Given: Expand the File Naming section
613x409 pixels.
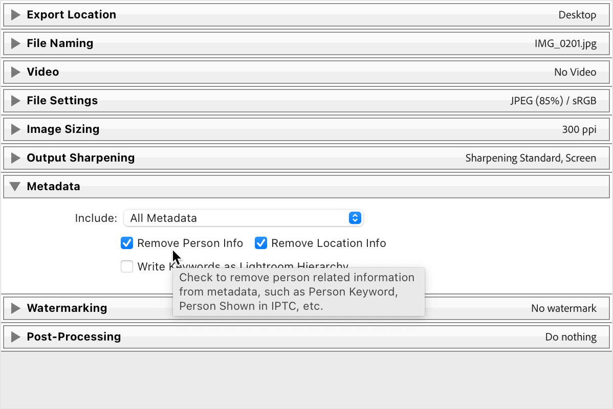Looking at the screenshot, I should [x=15, y=43].
